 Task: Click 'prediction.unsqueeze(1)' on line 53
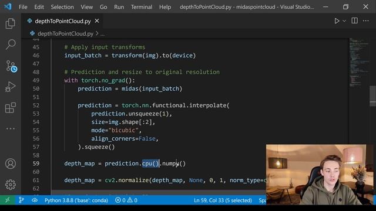pyautogui.click(x=130, y=114)
